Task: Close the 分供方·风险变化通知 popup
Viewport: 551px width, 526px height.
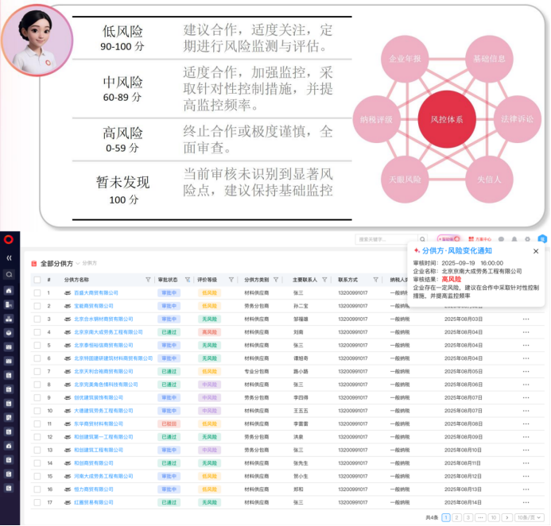Action: pos(536,251)
